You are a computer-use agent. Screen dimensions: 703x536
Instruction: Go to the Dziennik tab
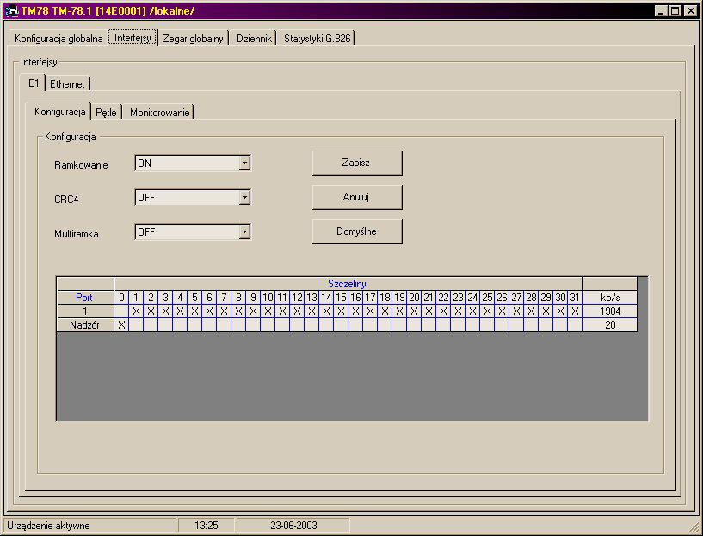tap(254, 39)
